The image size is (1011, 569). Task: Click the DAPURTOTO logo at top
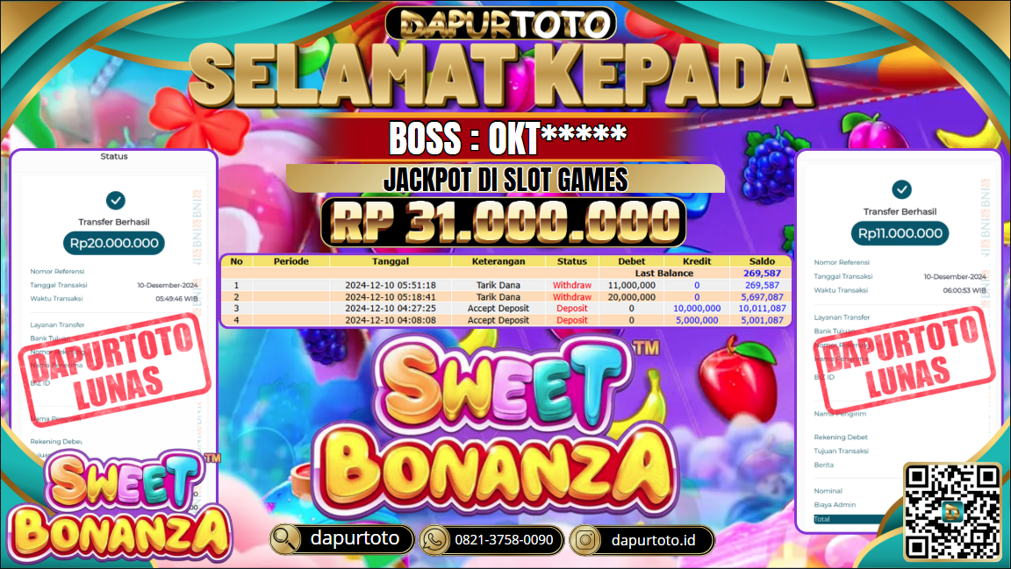[x=501, y=24]
